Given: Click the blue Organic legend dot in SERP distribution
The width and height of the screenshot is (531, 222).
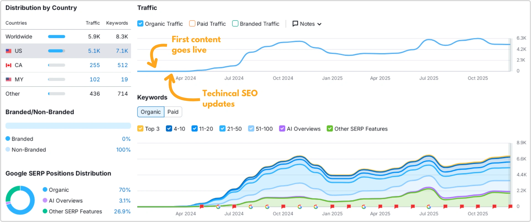Looking at the screenshot, I should pyautogui.click(x=45, y=189).
